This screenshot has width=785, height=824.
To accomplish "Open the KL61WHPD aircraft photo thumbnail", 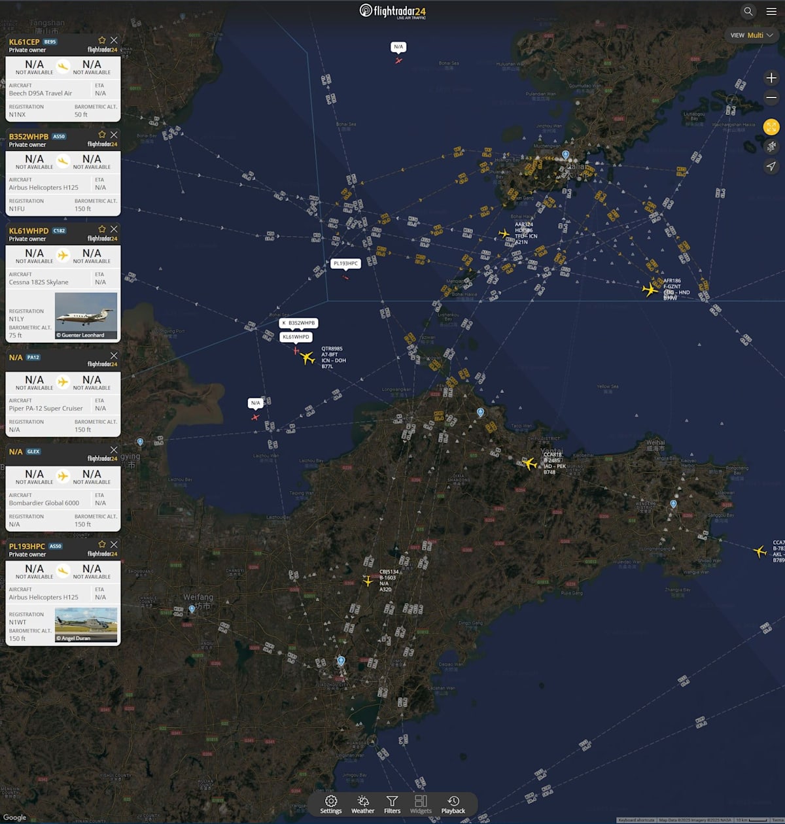I will (86, 316).
